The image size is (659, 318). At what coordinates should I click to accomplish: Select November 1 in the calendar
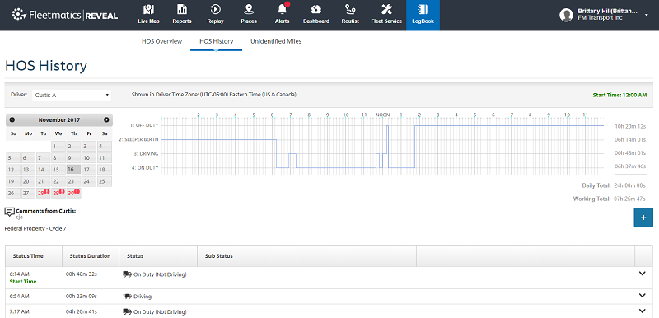(x=58, y=146)
